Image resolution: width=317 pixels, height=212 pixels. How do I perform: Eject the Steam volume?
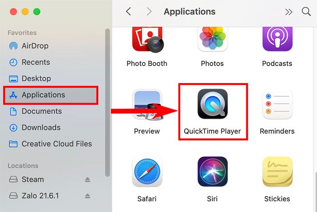(87, 179)
